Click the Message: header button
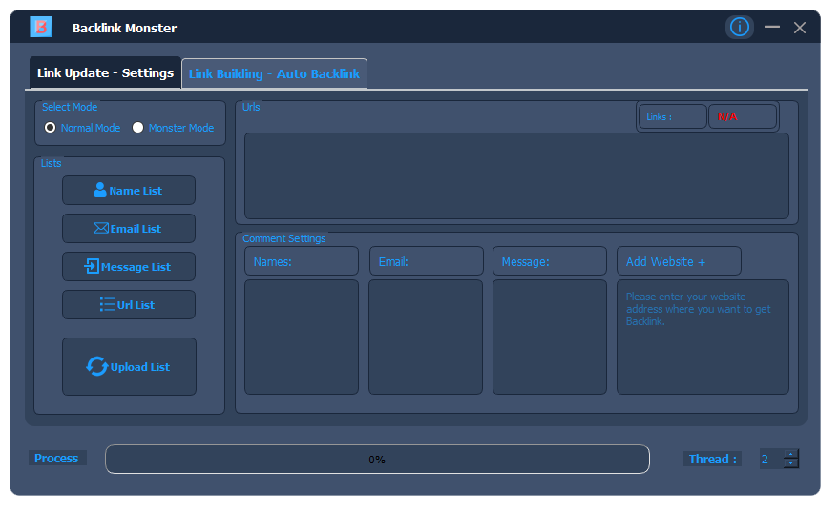 click(550, 261)
